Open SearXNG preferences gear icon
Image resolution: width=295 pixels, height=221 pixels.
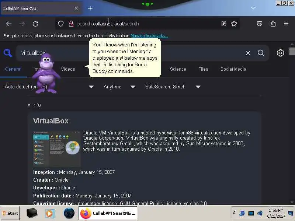tap(280, 53)
